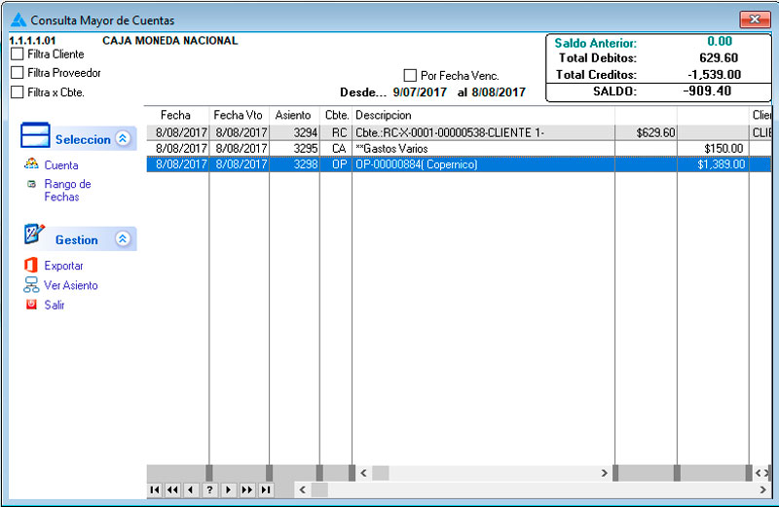Go to last record navigation button
779x507 pixels.
click(266, 489)
